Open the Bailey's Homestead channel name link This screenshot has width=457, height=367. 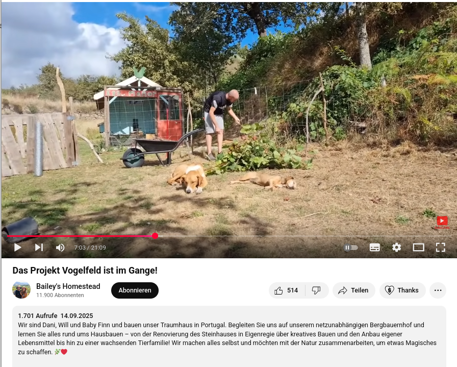(x=68, y=286)
